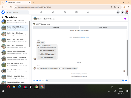Record a voice clip with the microphone icon
131x98 pixels.
(x=34, y=80)
